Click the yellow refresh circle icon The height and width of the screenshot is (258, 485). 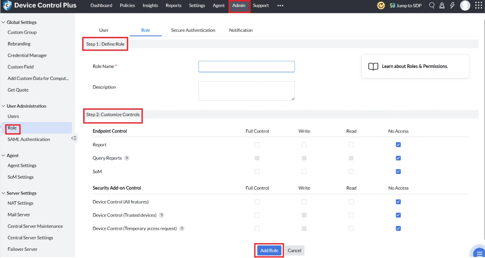[381, 5]
